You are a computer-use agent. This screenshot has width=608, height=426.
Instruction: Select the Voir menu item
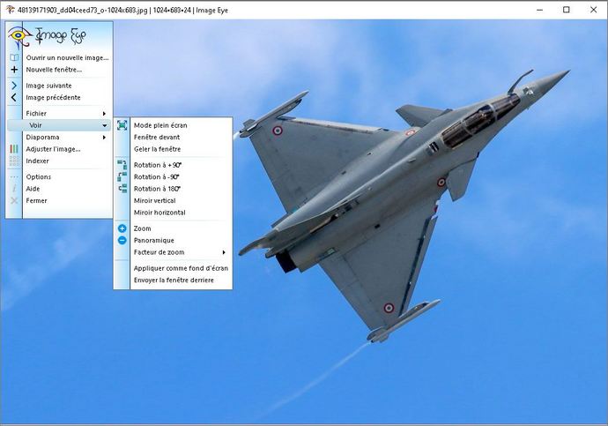(59, 125)
